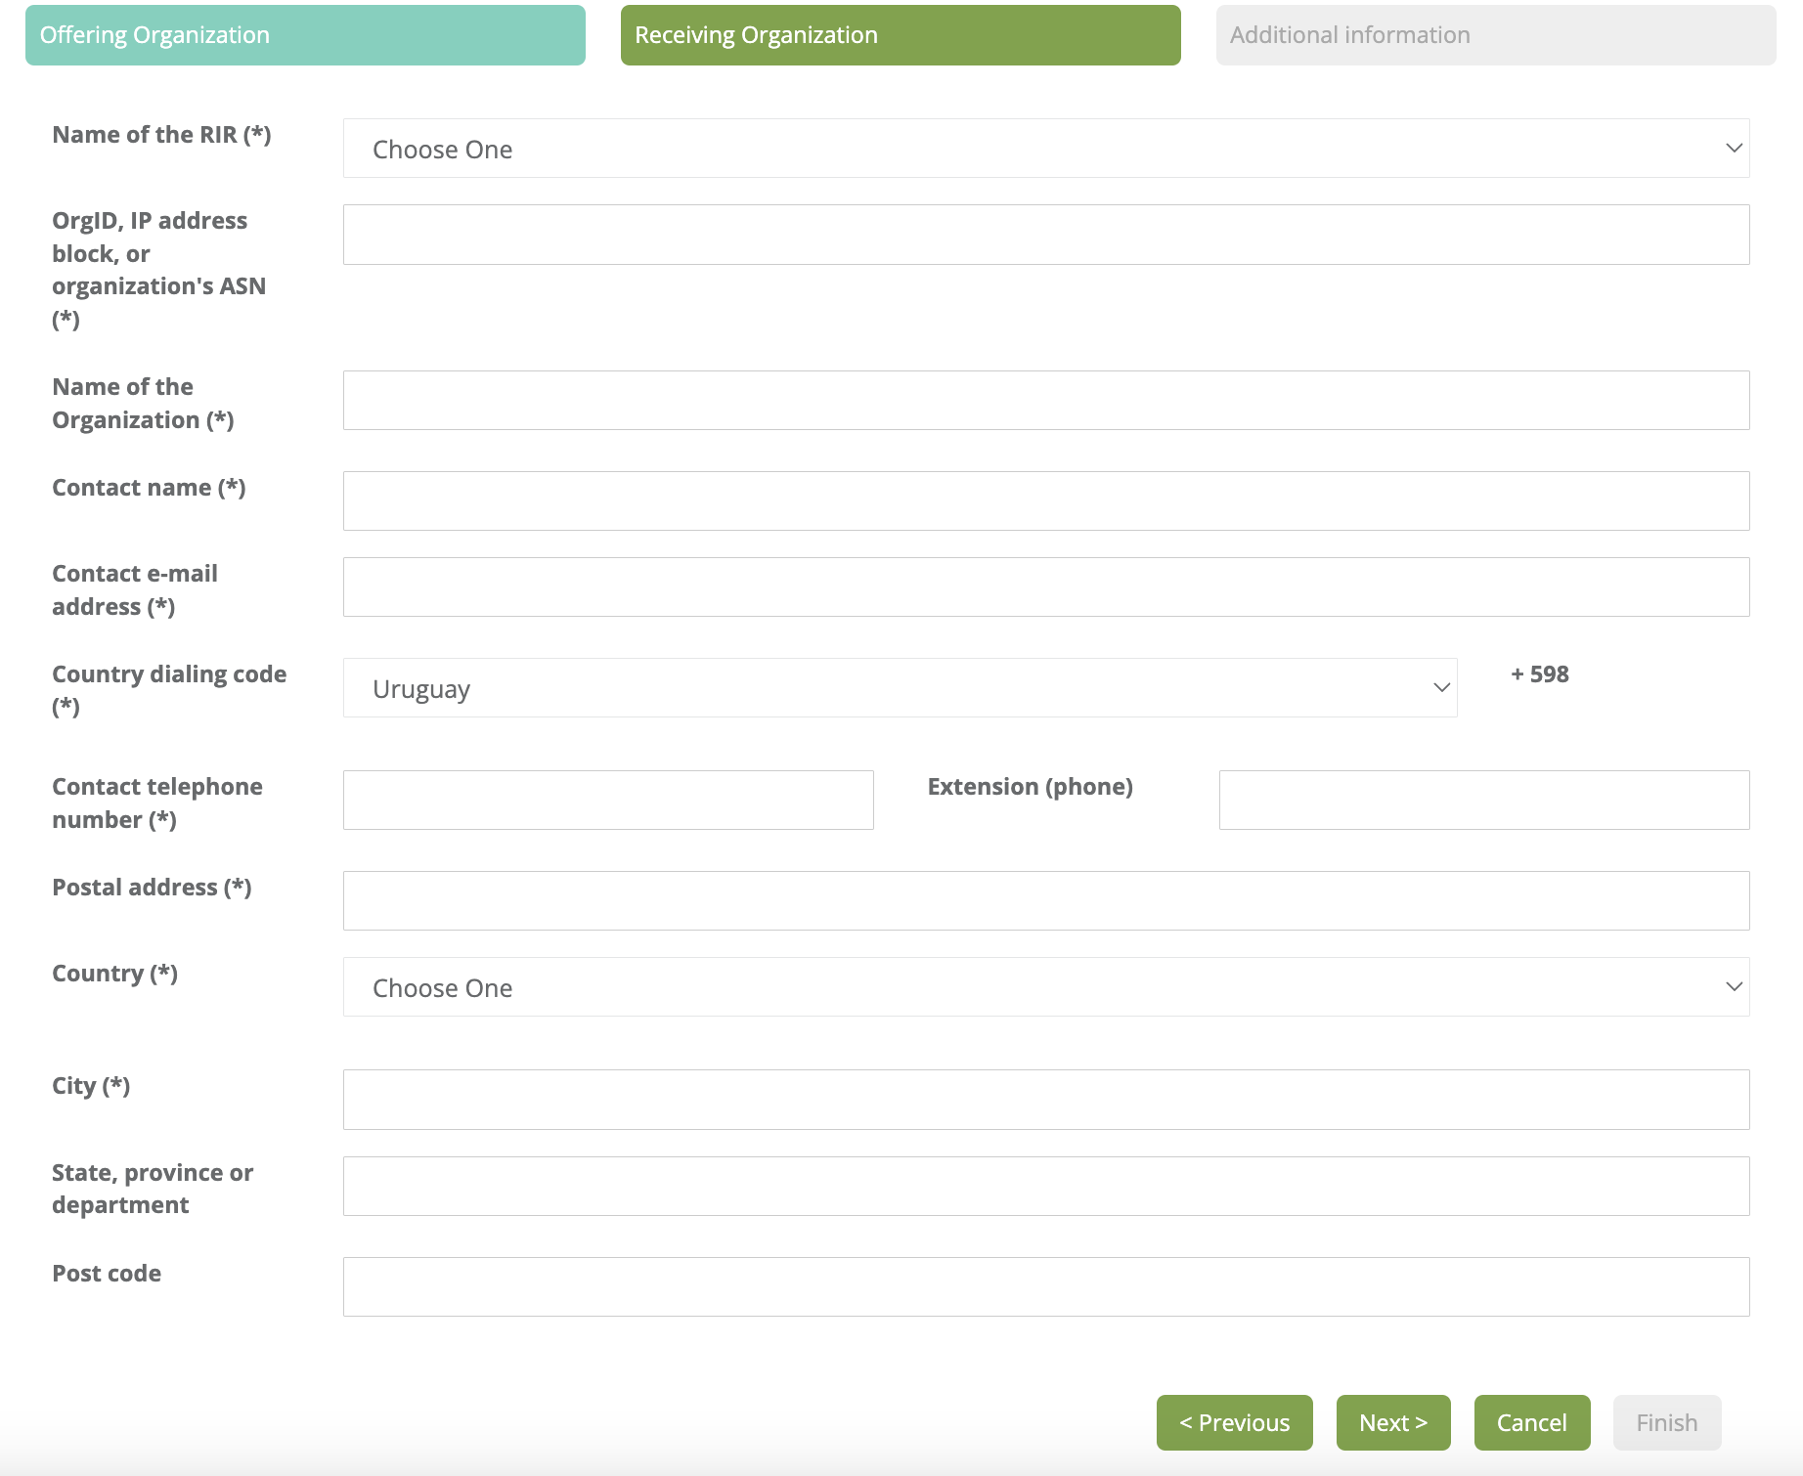
Task: Click the Post code input field
Action: (1045, 1287)
